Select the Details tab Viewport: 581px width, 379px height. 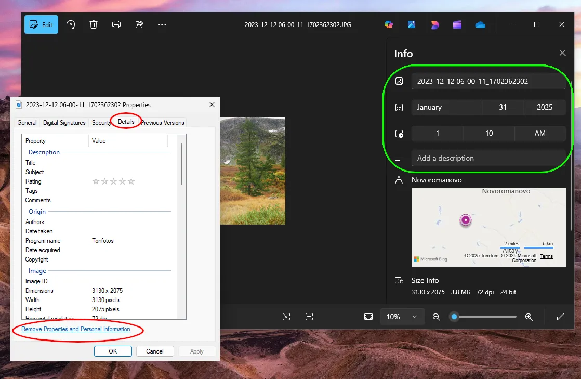click(126, 122)
